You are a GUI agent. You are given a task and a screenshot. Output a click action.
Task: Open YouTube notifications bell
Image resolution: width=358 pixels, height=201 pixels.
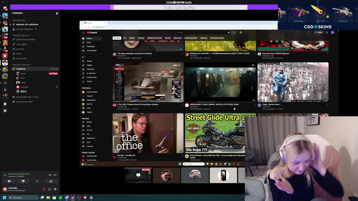(327, 32)
